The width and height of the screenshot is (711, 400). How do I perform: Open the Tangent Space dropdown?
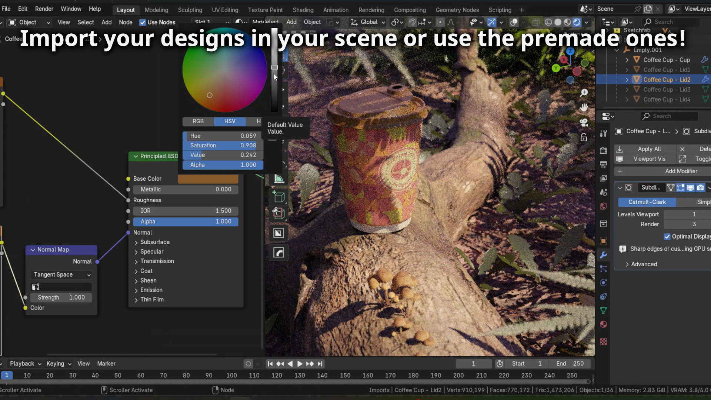61,275
